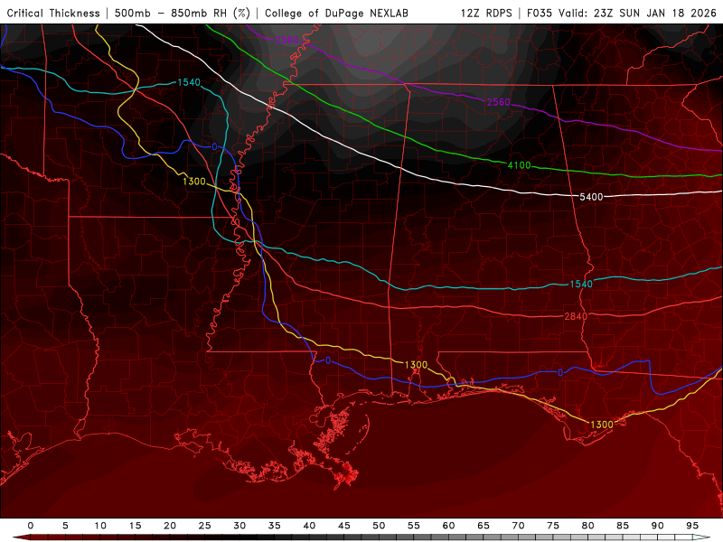Click the 85 tick on the color bar
The image size is (723, 542).
pos(623,526)
